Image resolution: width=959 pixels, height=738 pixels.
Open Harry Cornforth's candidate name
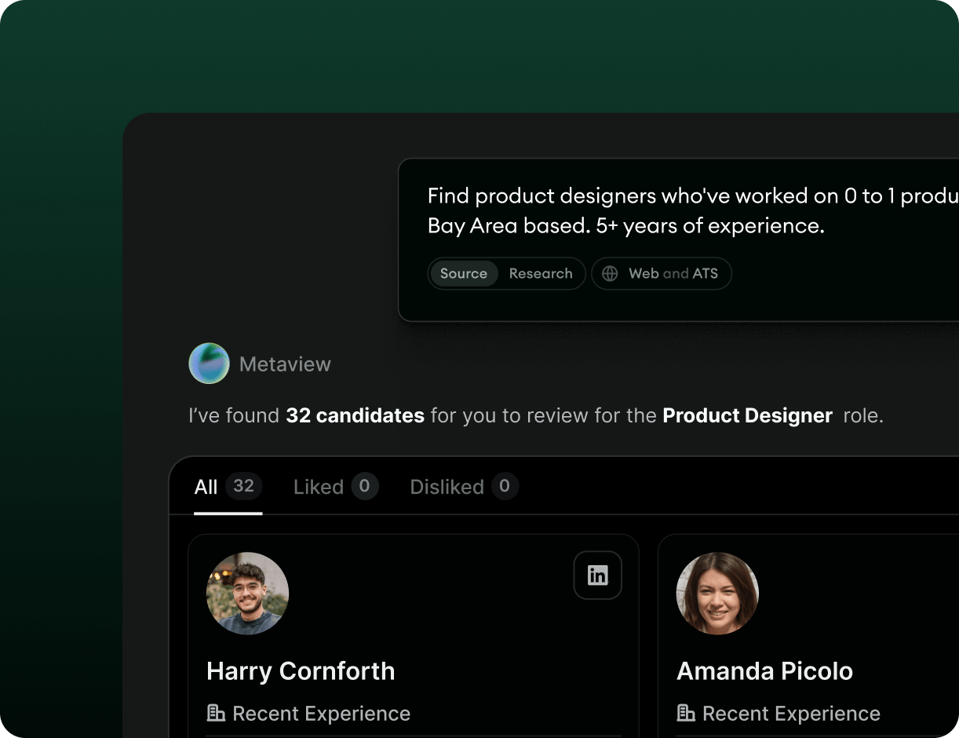(x=301, y=671)
